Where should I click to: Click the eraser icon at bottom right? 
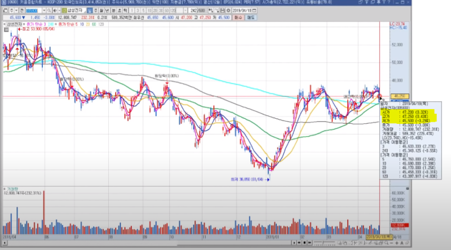tap(407, 243)
